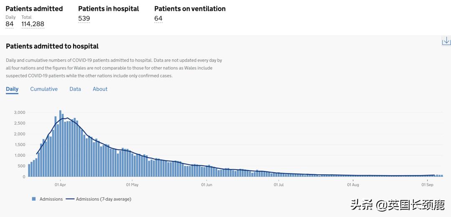451x217 pixels.
Task: Click the download icon at top right
Action: point(446,41)
